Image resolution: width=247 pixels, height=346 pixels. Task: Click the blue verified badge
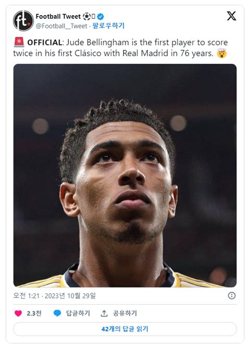(101, 17)
